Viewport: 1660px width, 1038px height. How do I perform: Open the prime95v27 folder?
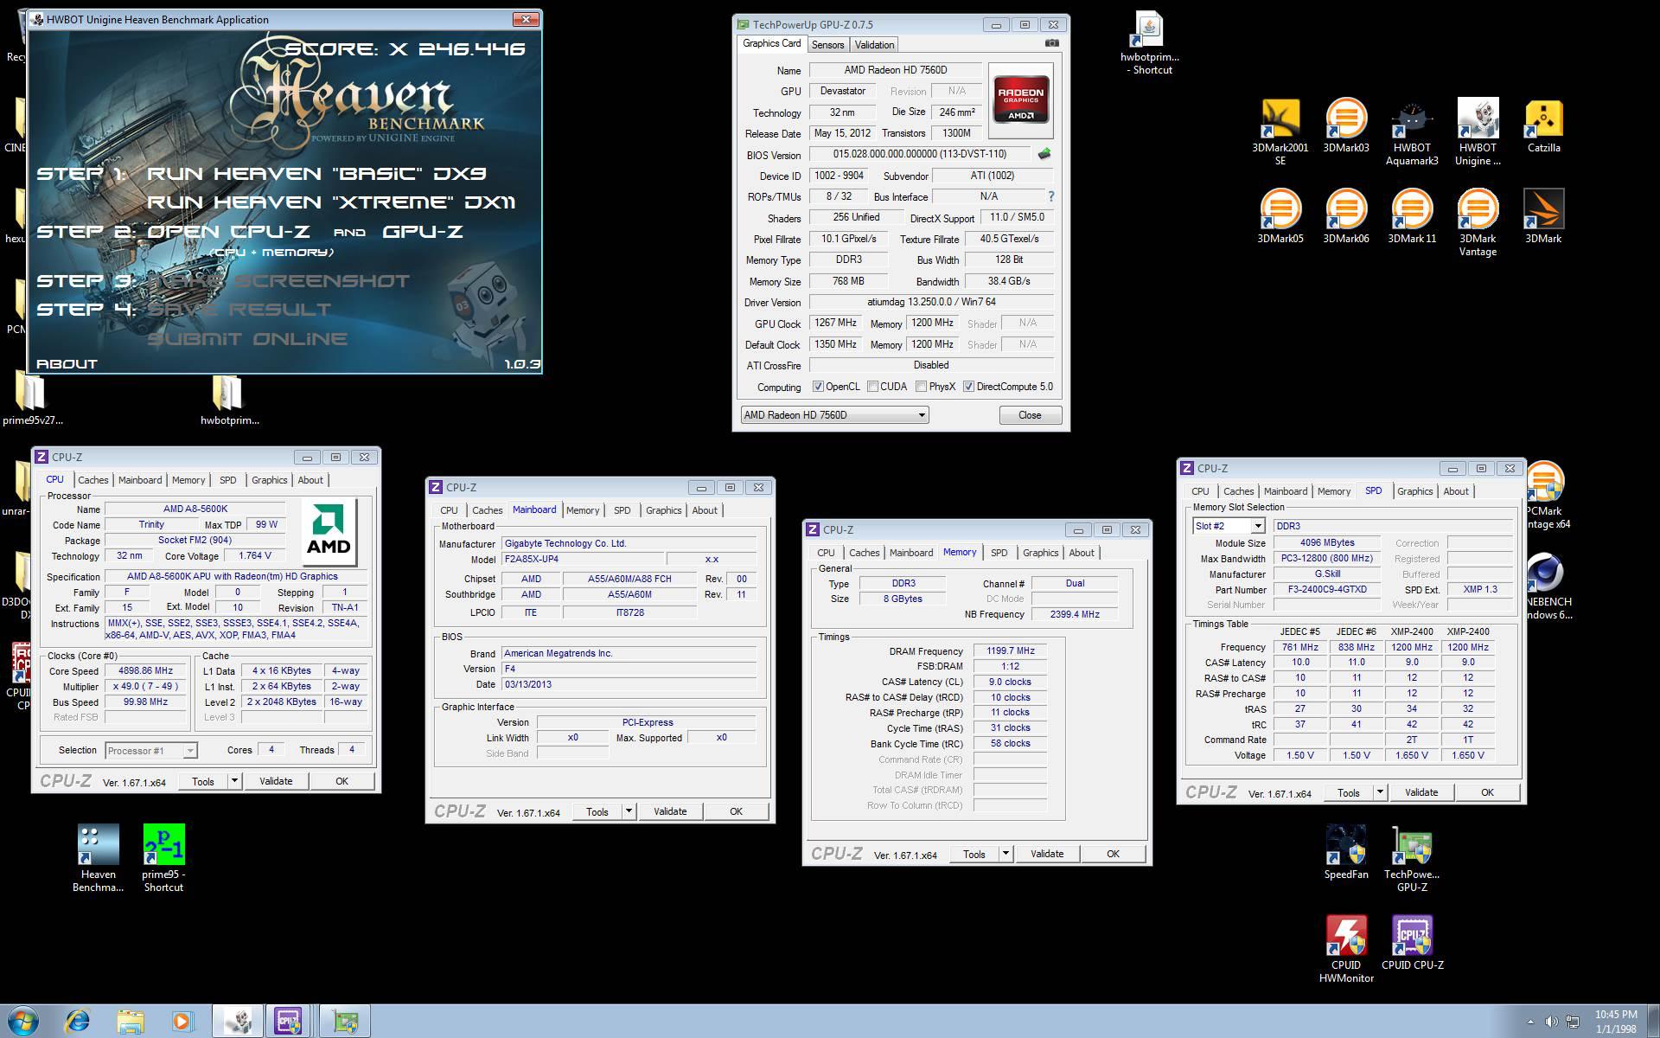[33, 398]
